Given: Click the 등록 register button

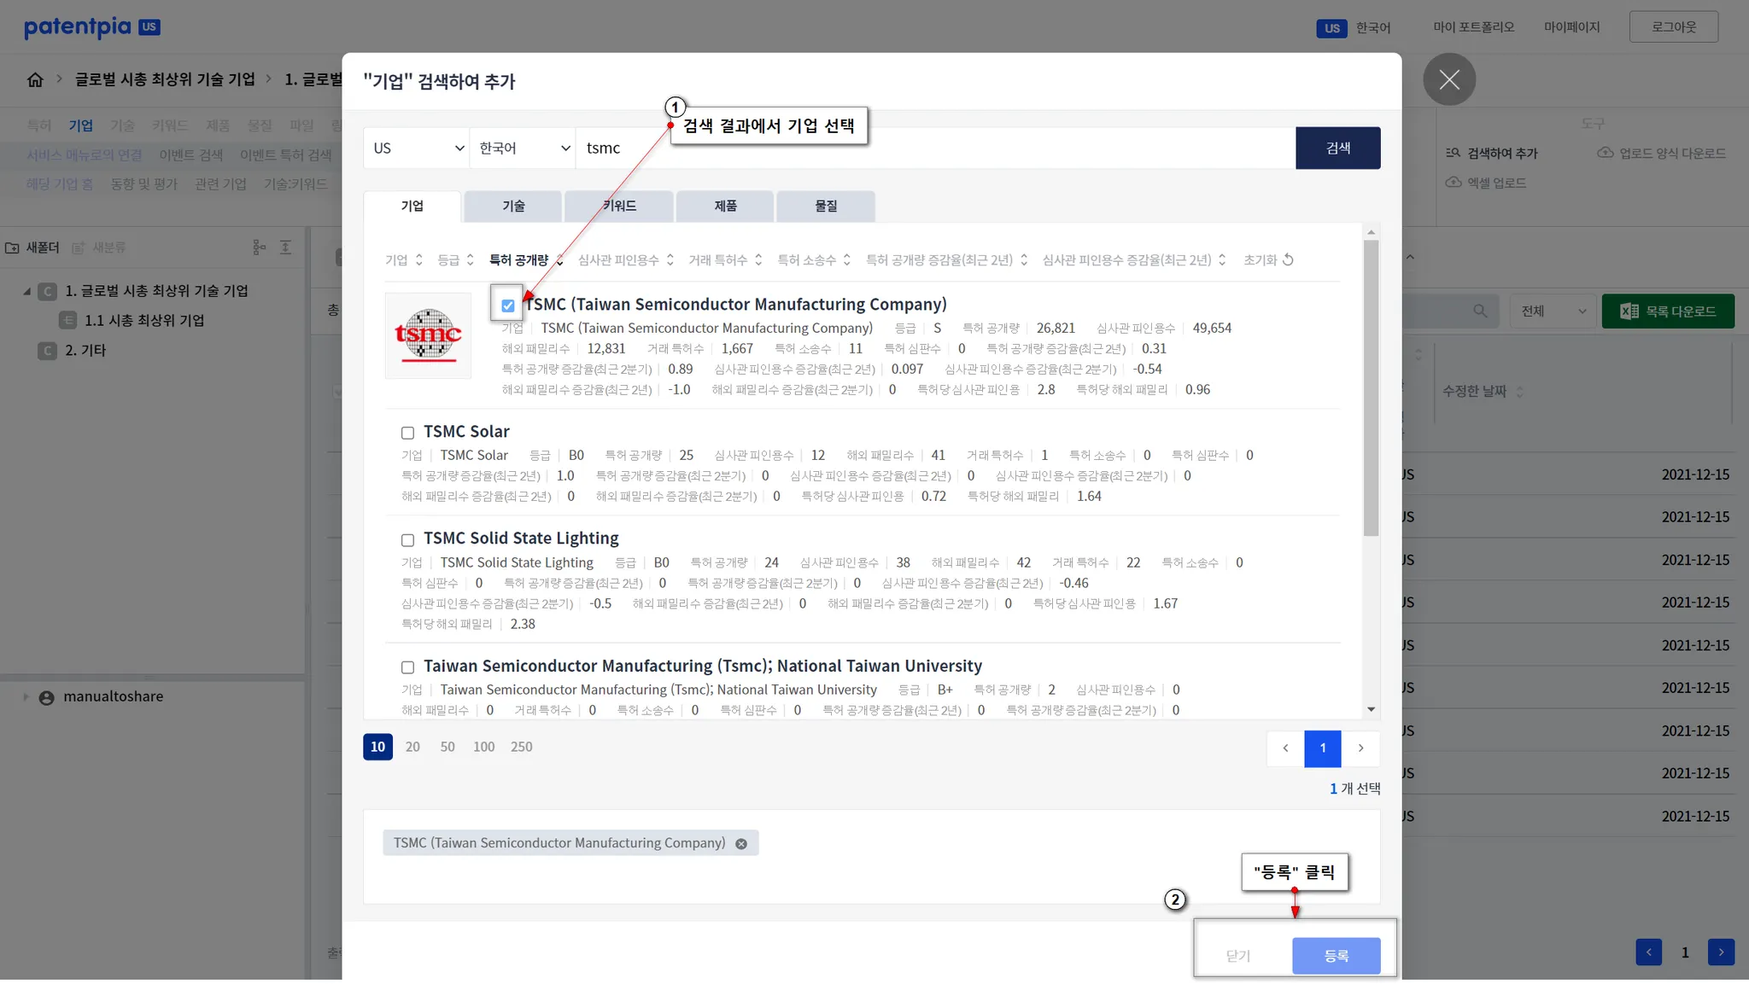Looking at the screenshot, I should tap(1336, 956).
